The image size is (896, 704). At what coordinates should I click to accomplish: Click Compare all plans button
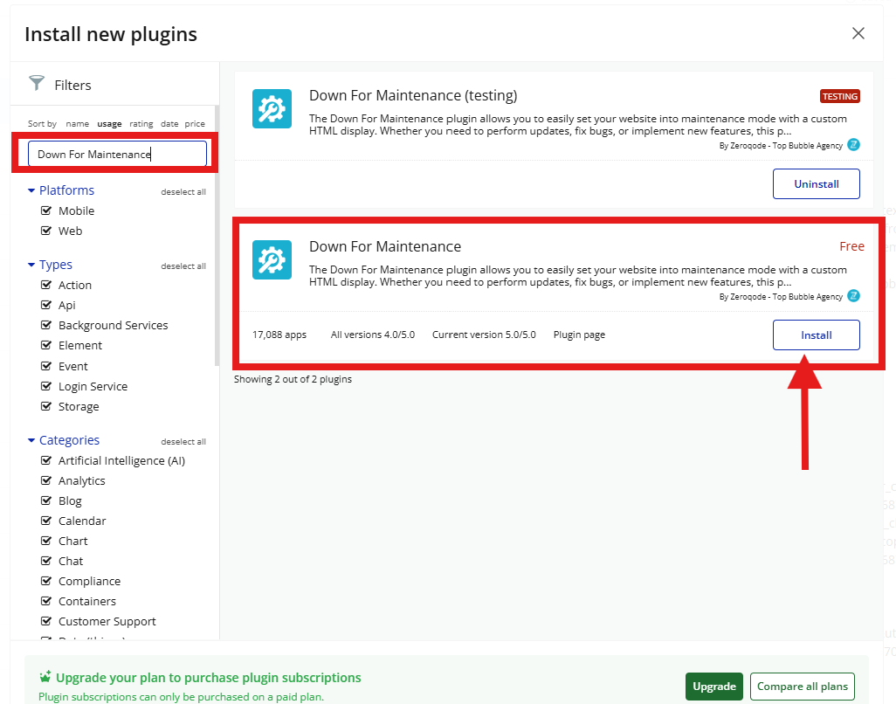[803, 687]
